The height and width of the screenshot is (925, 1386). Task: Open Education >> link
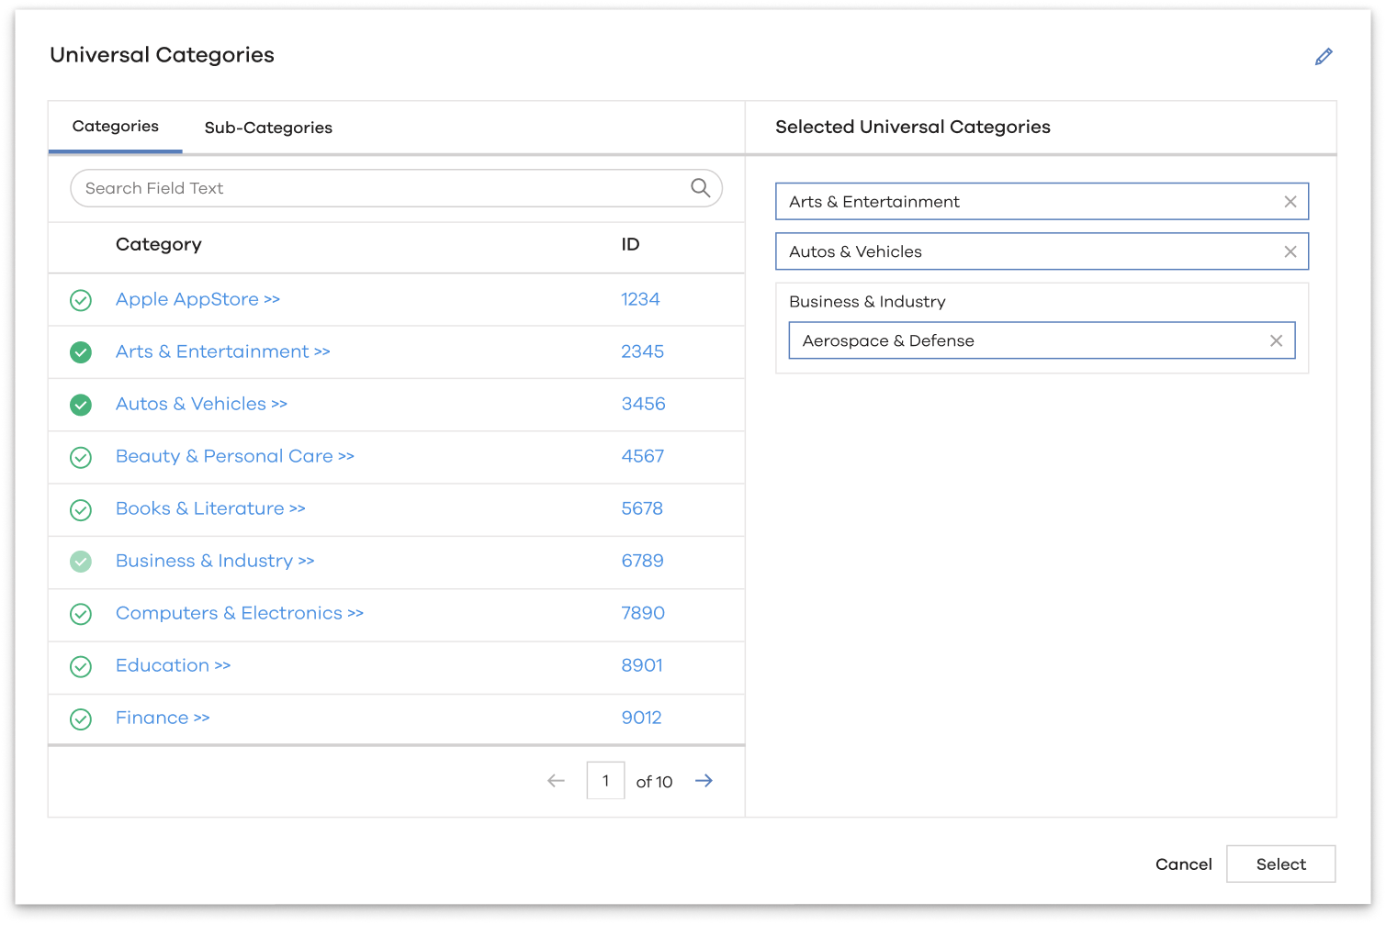tap(173, 665)
